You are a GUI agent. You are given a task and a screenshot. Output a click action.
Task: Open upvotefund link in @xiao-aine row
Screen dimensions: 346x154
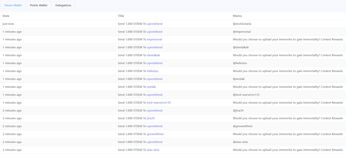tap(155, 142)
